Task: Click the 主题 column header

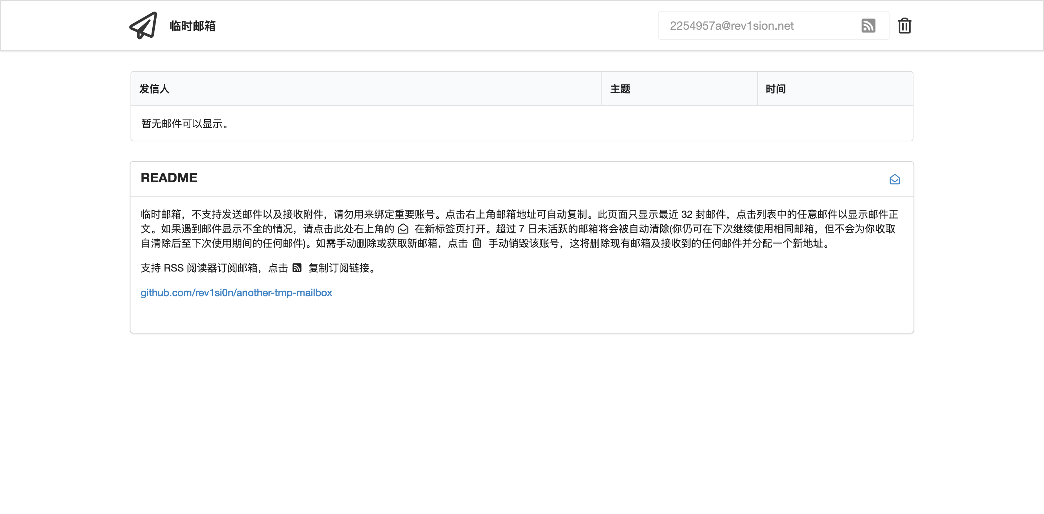Action: tap(620, 89)
